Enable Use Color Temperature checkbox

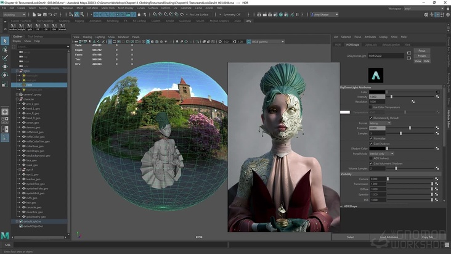371,107
